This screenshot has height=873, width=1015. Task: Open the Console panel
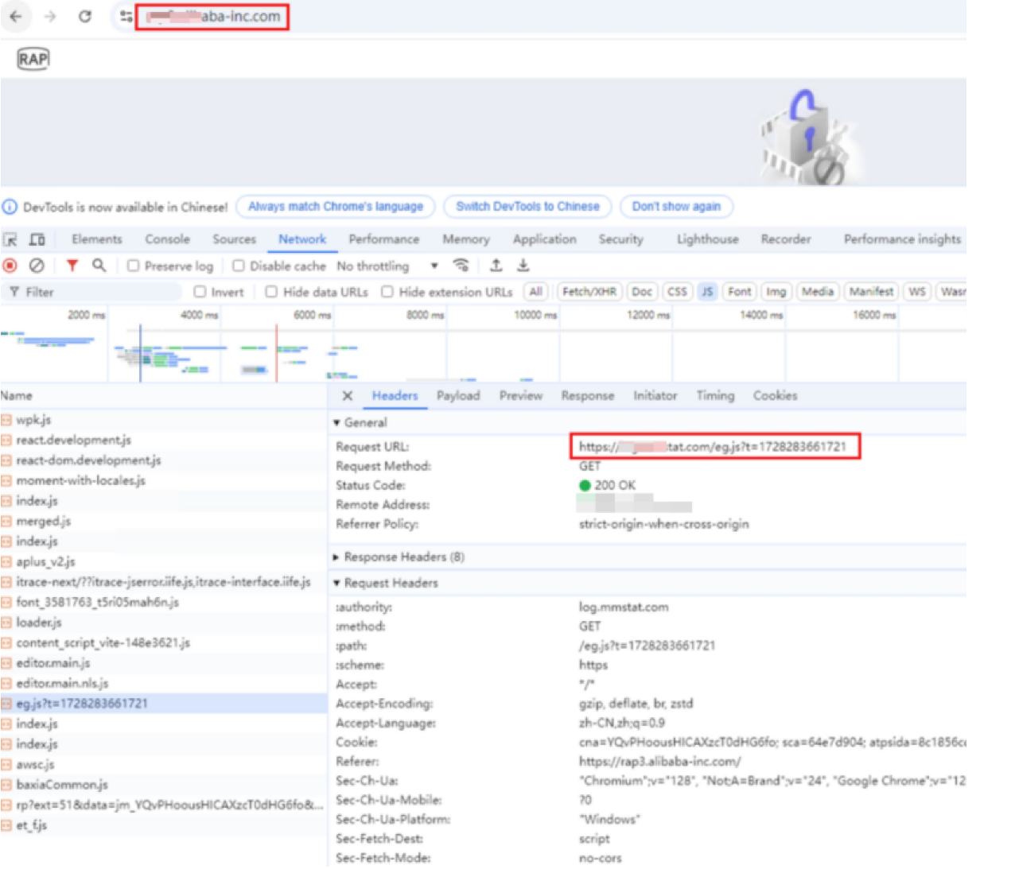(x=167, y=239)
